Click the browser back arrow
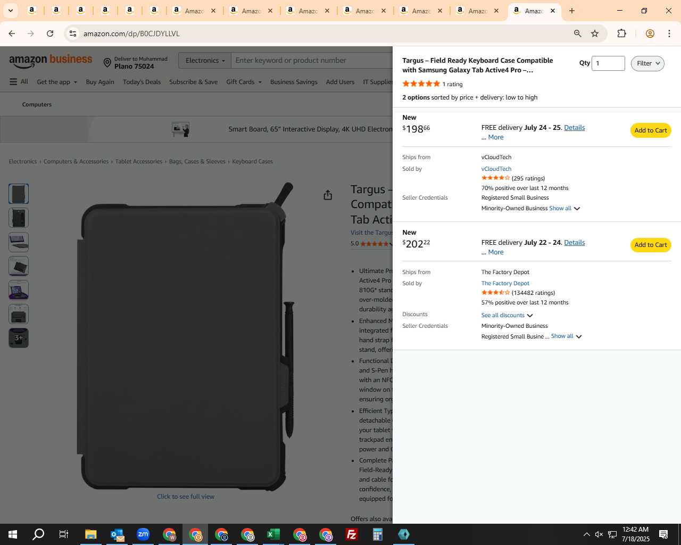The width and height of the screenshot is (681, 545). click(12, 34)
